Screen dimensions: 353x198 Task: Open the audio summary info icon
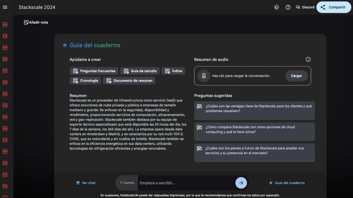click(x=308, y=59)
